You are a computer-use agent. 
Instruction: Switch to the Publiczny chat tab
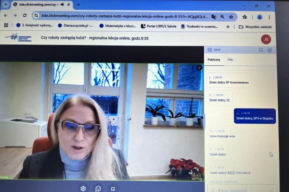(x=214, y=60)
